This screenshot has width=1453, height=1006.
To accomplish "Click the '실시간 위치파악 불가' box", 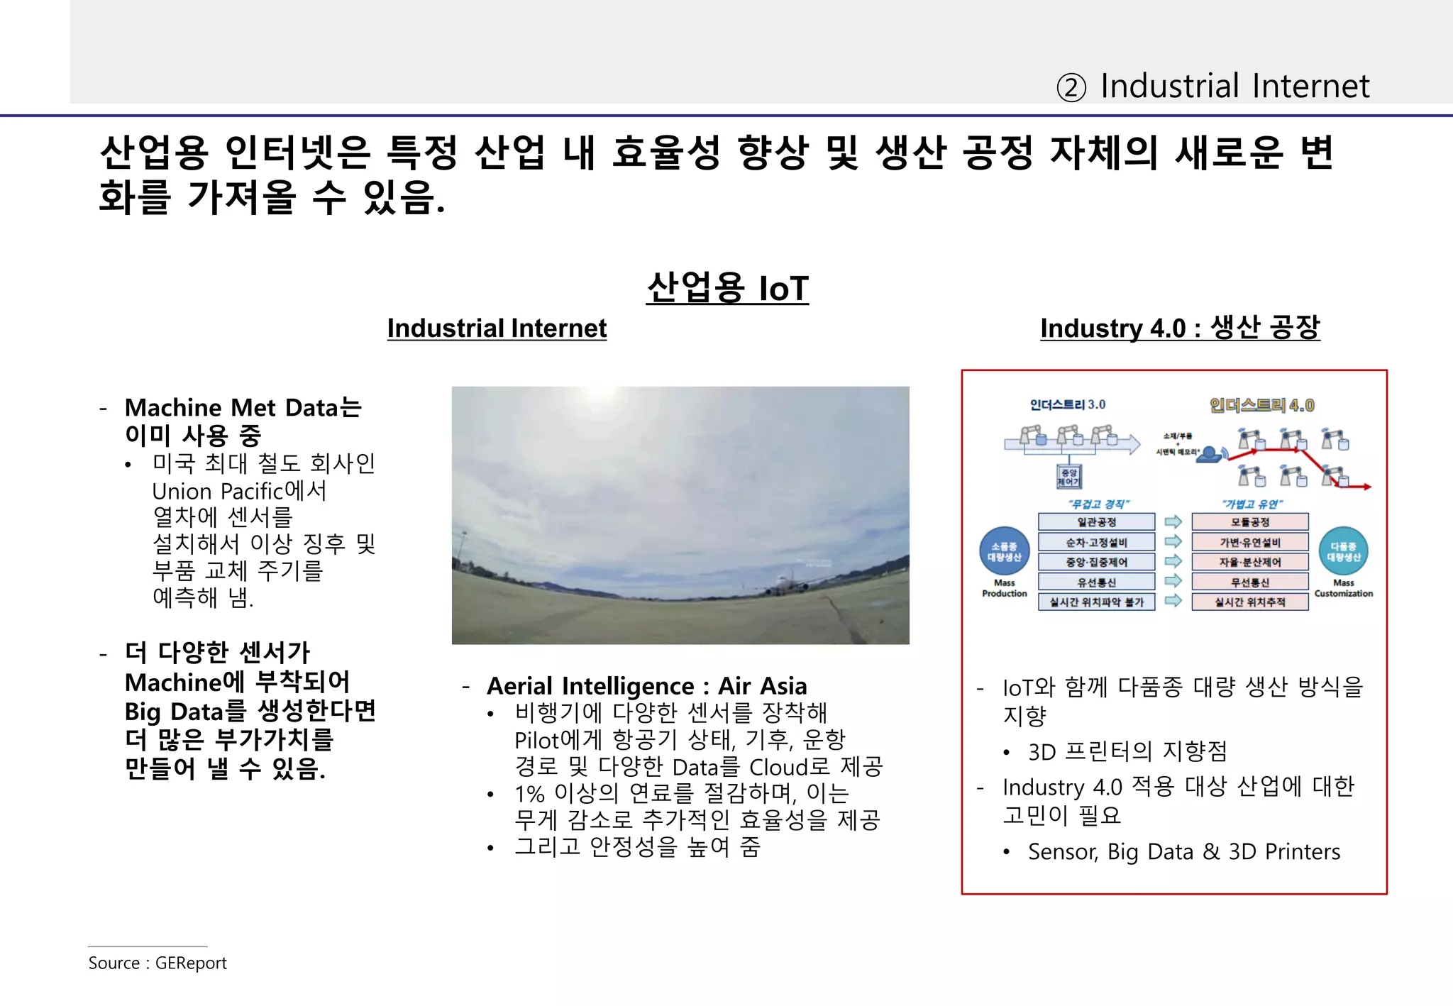I will (1096, 602).
